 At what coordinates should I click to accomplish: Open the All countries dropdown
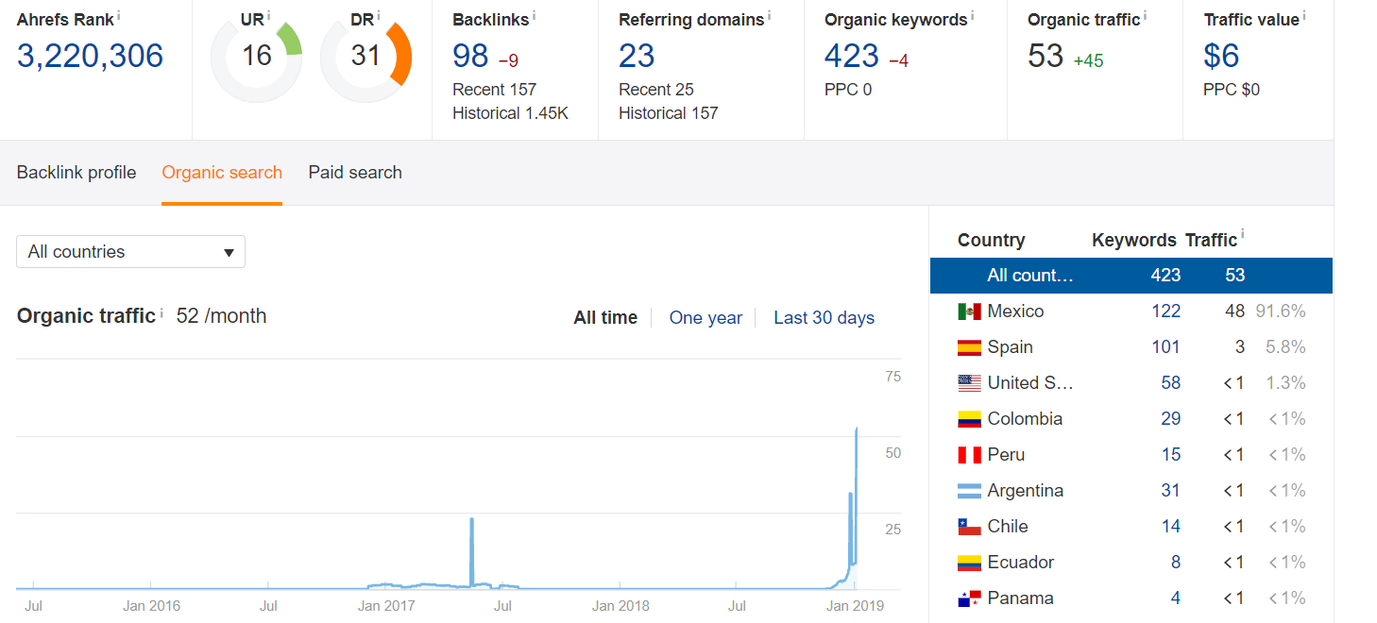click(x=130, y=252)
